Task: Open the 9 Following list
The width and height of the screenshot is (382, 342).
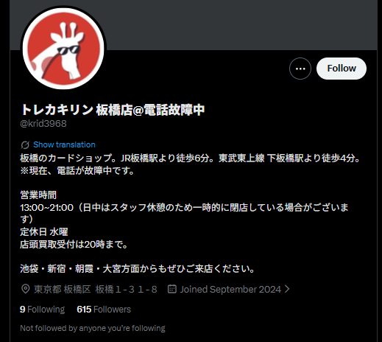Action: (x=42, y=310)
